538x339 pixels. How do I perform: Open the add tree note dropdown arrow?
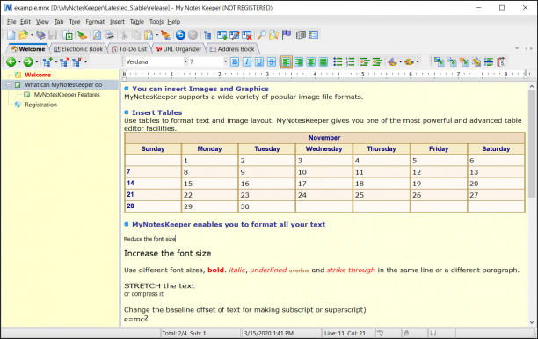click(x=55, y=62)
